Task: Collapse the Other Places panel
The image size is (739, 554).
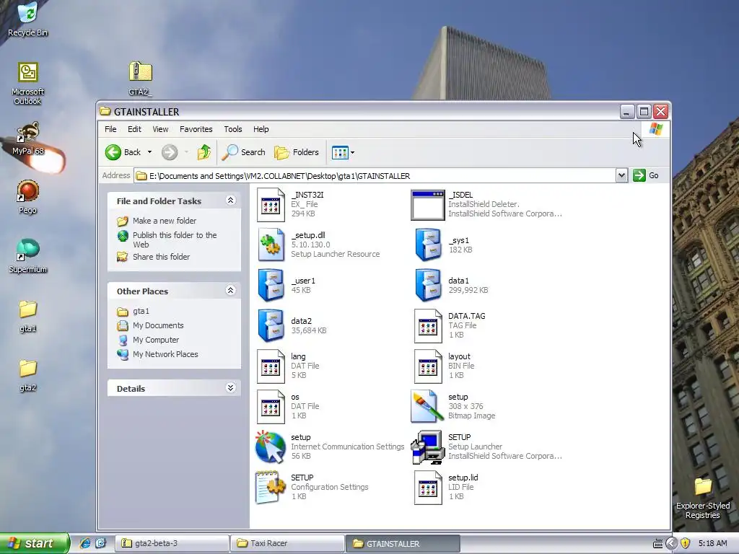Action: click(230, 291)
